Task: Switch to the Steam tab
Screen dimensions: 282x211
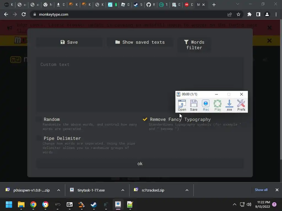Action: click(x=138, y=5)
